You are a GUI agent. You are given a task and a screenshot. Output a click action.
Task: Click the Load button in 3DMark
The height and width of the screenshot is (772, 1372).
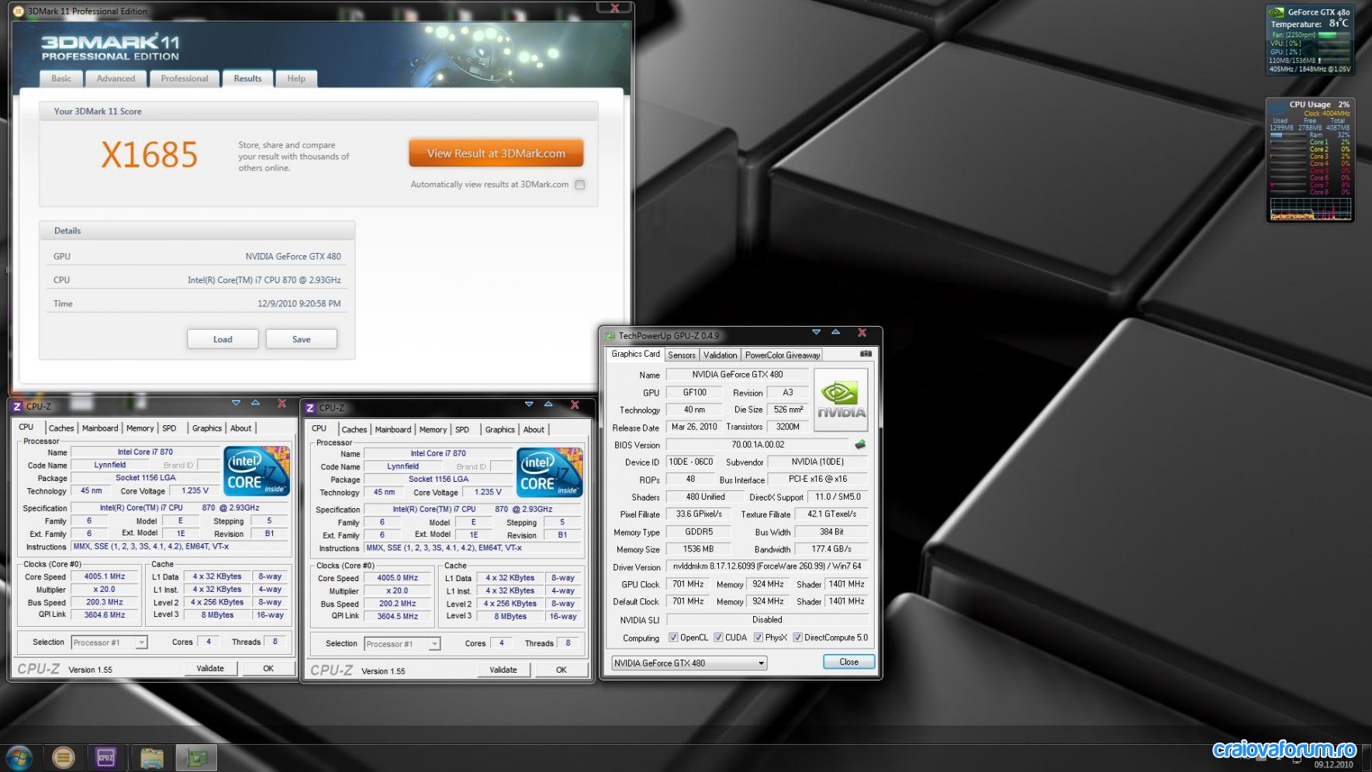pos(223,339)
